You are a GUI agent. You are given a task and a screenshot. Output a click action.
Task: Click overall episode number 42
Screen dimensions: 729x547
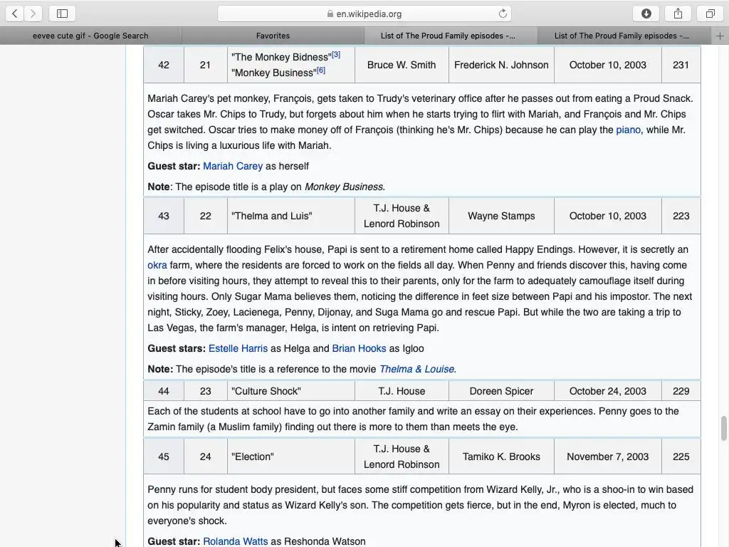(x=164, y=65)
